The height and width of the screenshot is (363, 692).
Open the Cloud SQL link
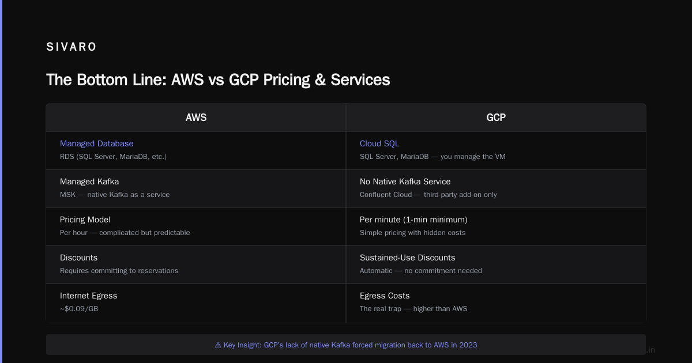[379, 143]
